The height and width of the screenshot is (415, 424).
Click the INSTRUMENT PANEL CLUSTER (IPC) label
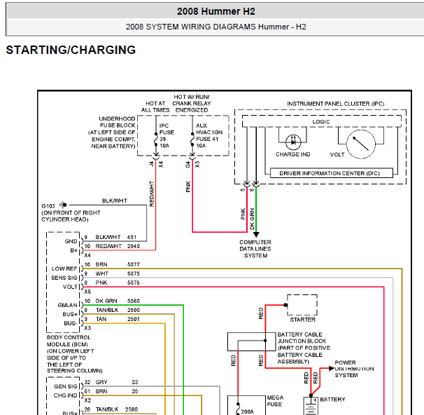[336, 104]
